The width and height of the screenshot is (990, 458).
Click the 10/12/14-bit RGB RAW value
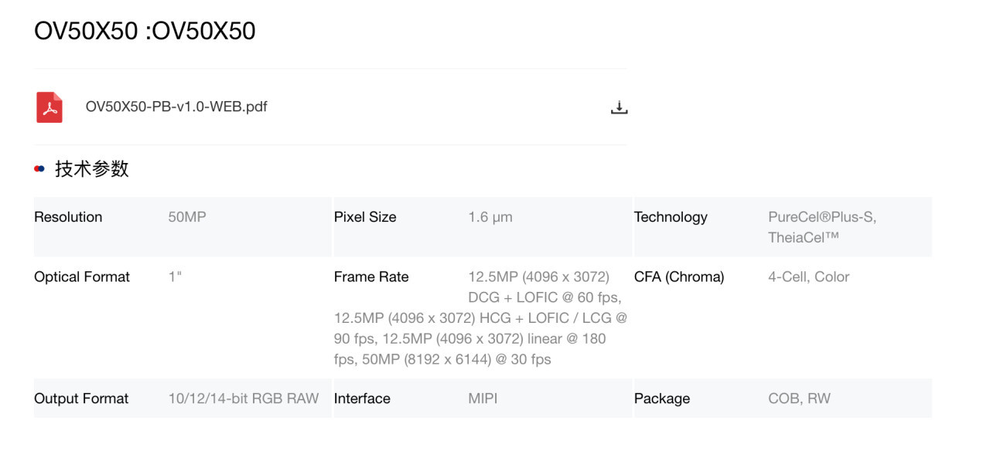(244, 399)
